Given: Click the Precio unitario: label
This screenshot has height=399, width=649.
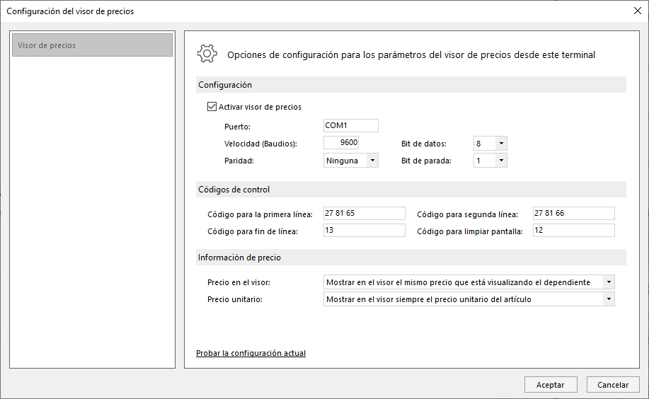Looking at the screenshot, I should 235,299.
